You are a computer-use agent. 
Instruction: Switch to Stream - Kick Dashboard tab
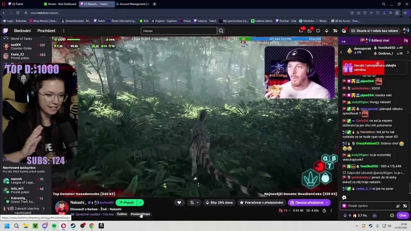click(x=60, y=4)
